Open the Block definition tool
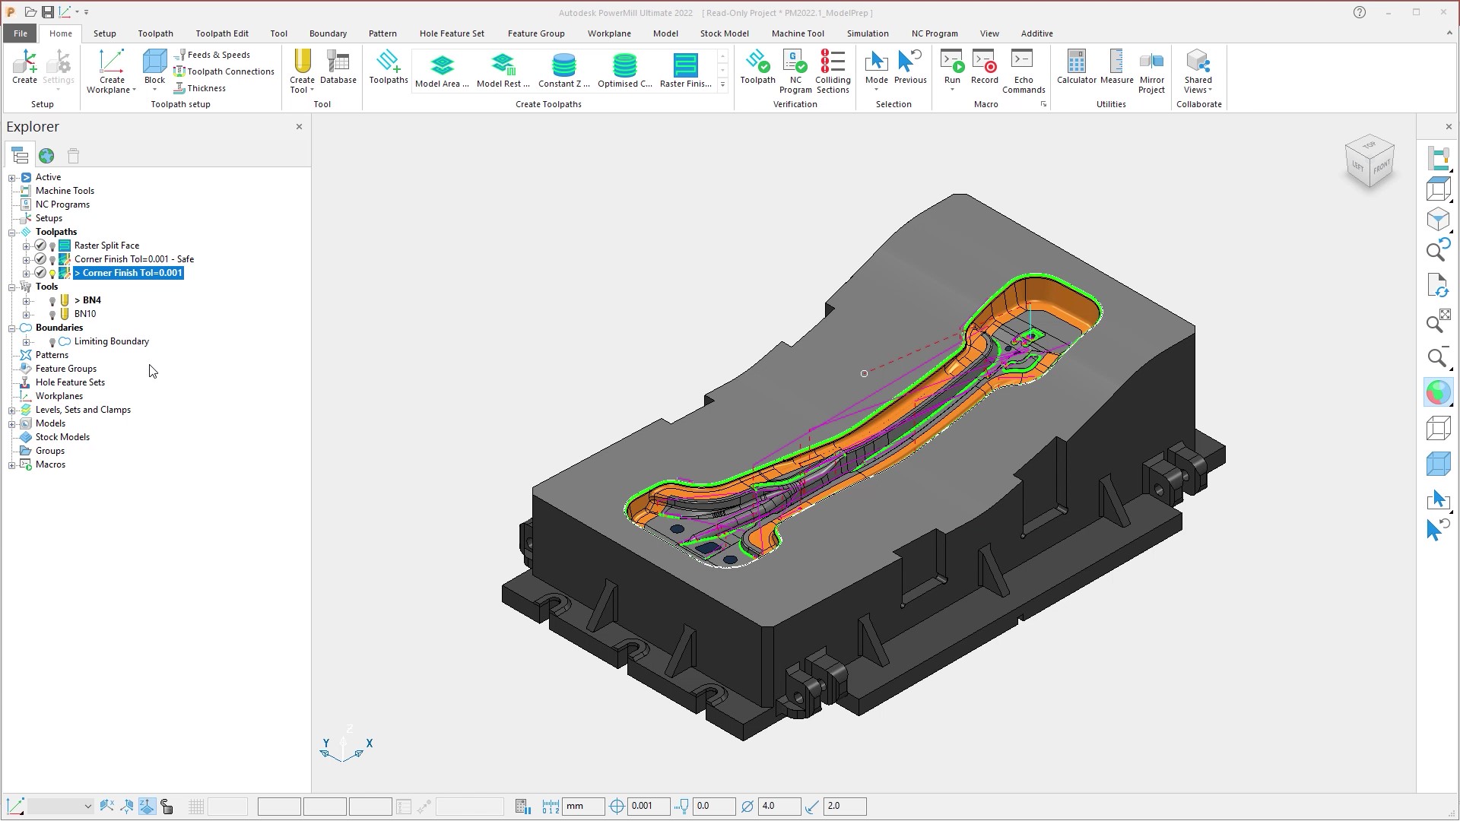The image size is (1460, 821). coord(154,68)
